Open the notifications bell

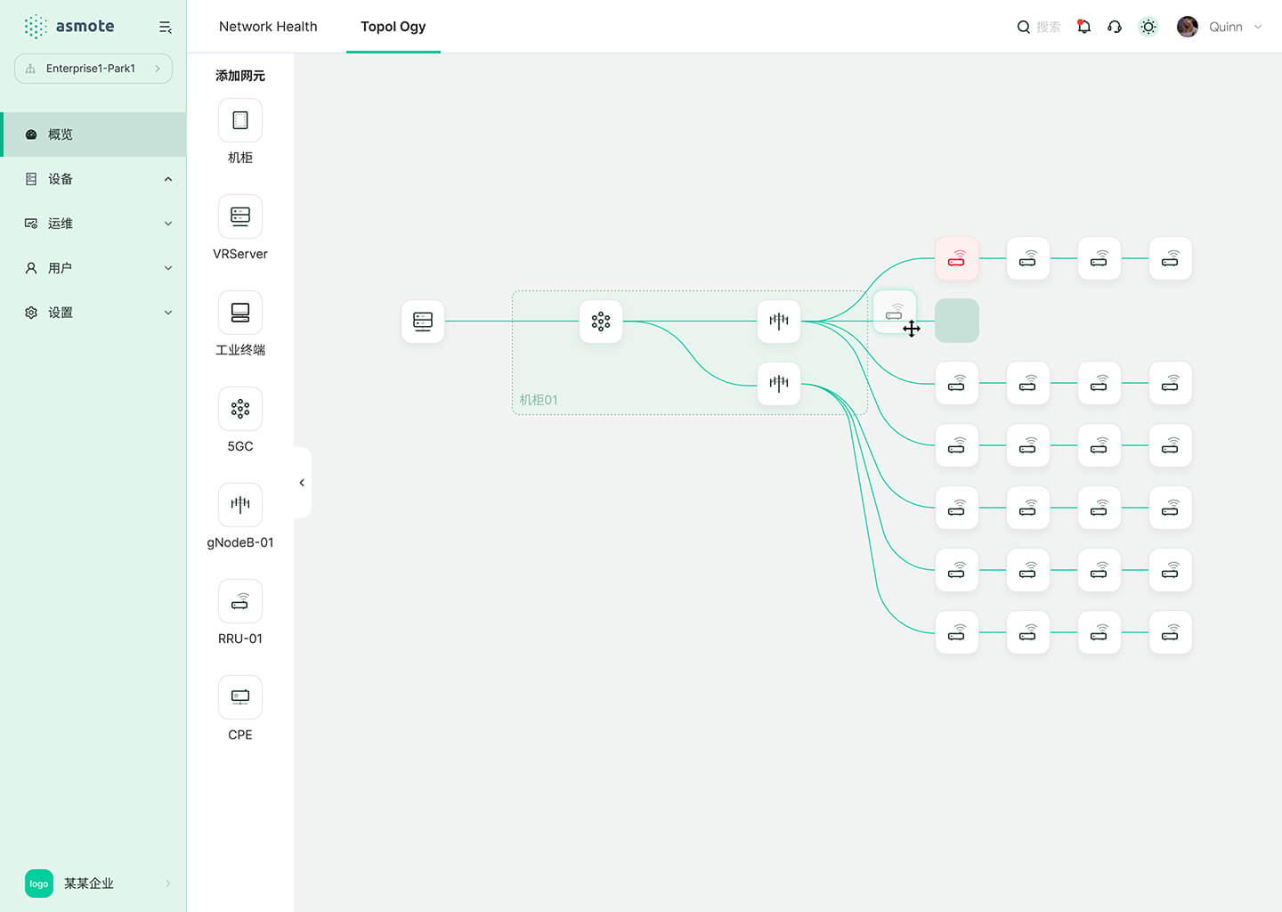click(1083, 27)
